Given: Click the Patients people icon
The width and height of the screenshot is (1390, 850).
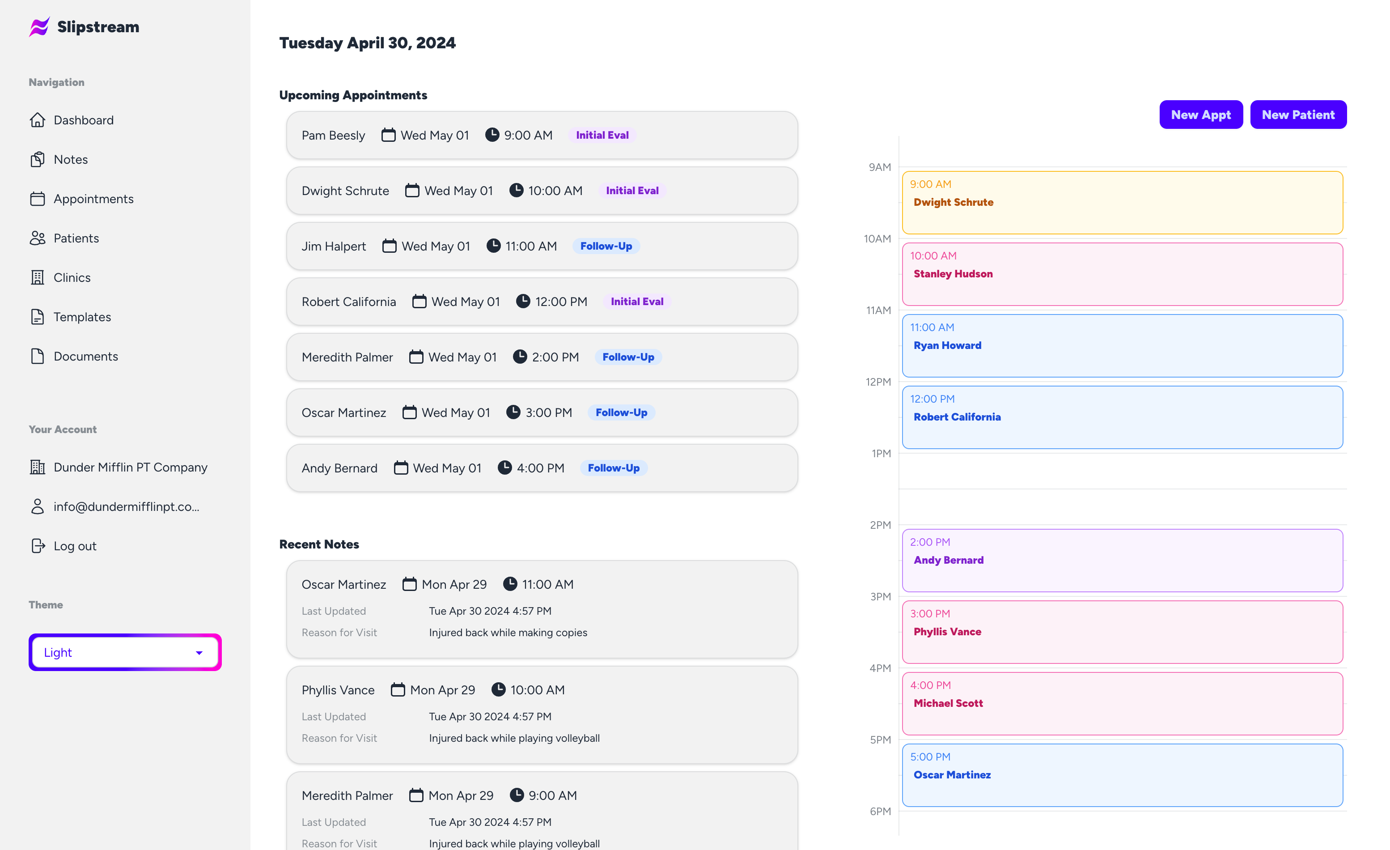Looking at the screenshot, I should (x=37, y=238).
